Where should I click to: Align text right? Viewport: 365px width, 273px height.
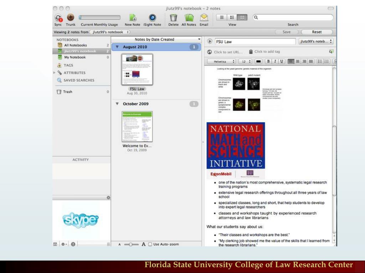click(x=304, y=61)
